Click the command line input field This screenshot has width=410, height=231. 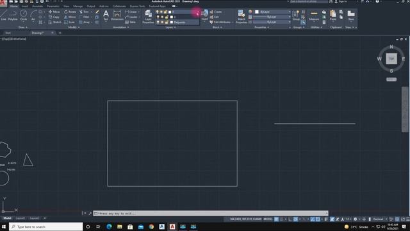pyautogui.click(x=211, y=214)
